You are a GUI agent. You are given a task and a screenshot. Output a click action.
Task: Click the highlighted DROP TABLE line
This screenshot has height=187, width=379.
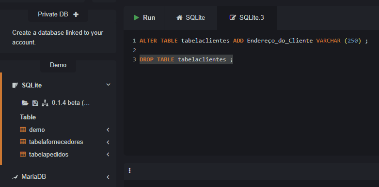186,59
